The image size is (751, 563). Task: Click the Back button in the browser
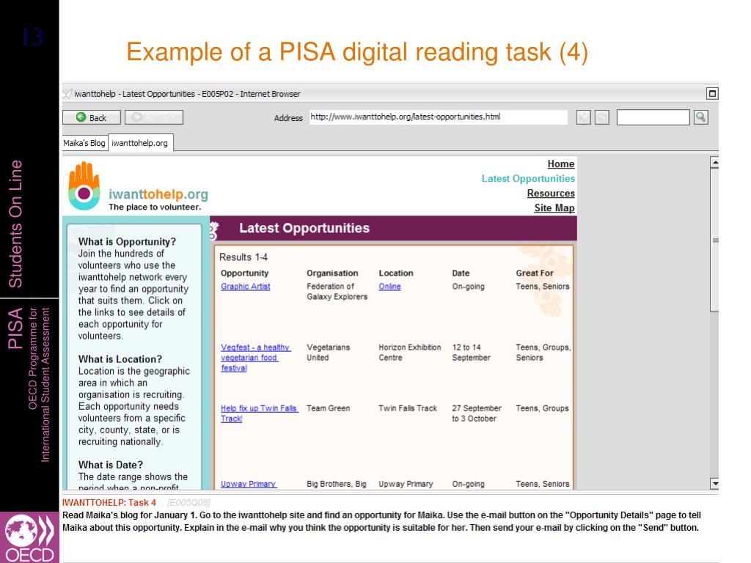coord(92,117)
